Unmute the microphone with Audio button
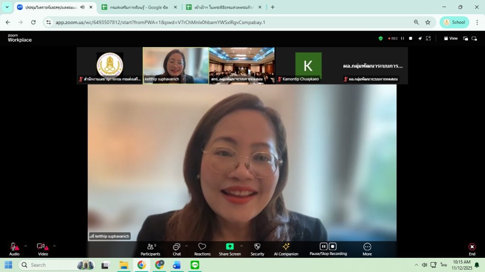Viewport: 485px width, 272px height. pos(14,249)
